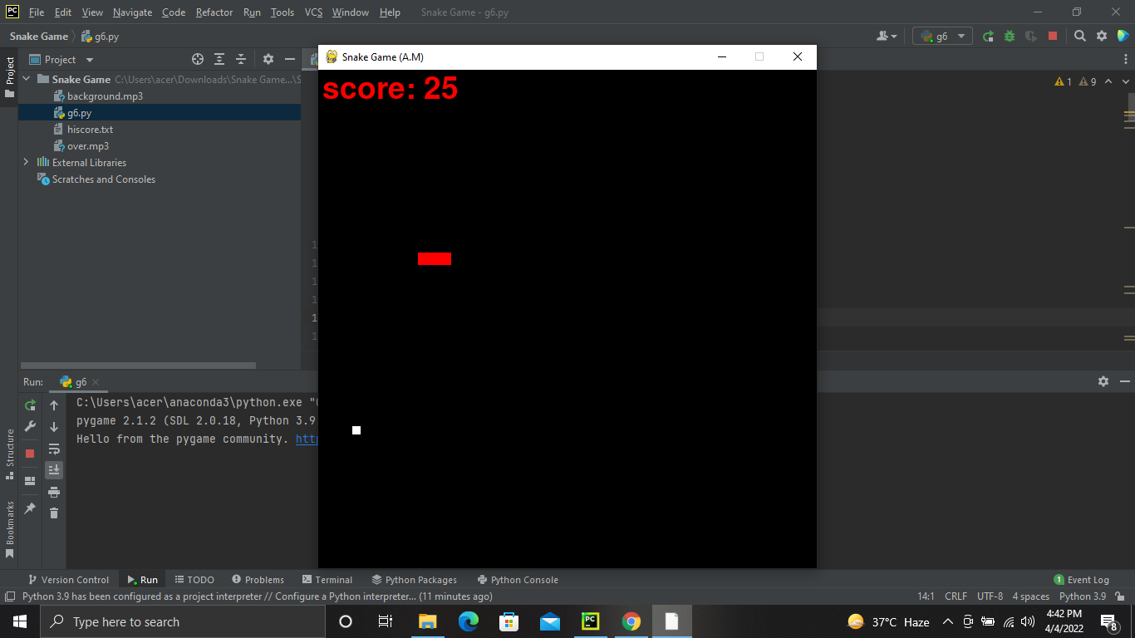
Task: Clear output using the trash icon
Action: 54,513
